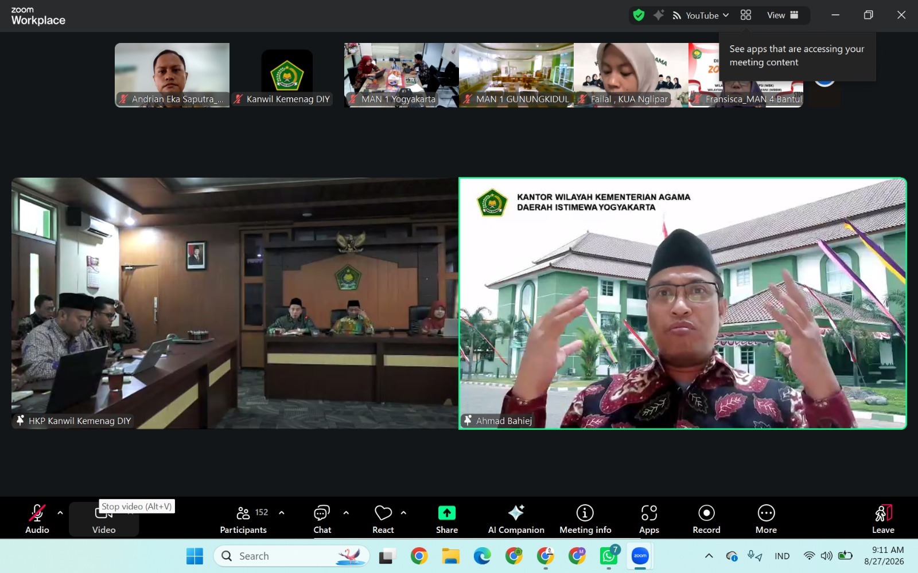Leave the meeting
Screen dimensions: 918x573
[883, 519]
